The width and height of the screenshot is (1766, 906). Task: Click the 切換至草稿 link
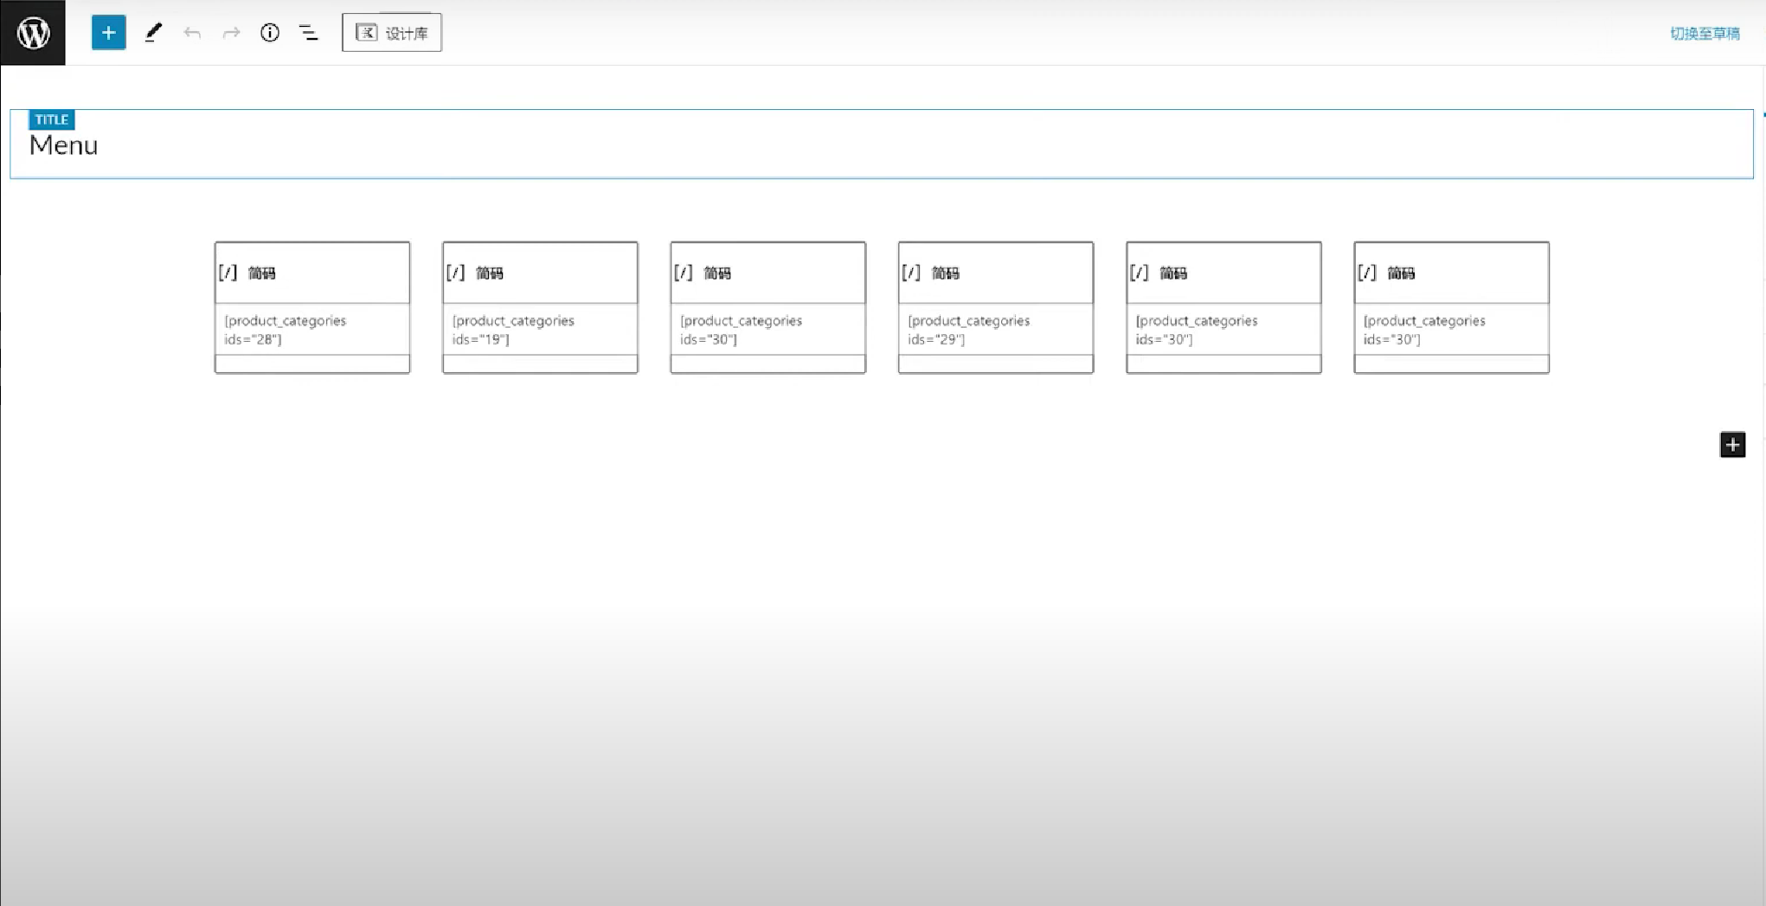(x=1704, y=34)
